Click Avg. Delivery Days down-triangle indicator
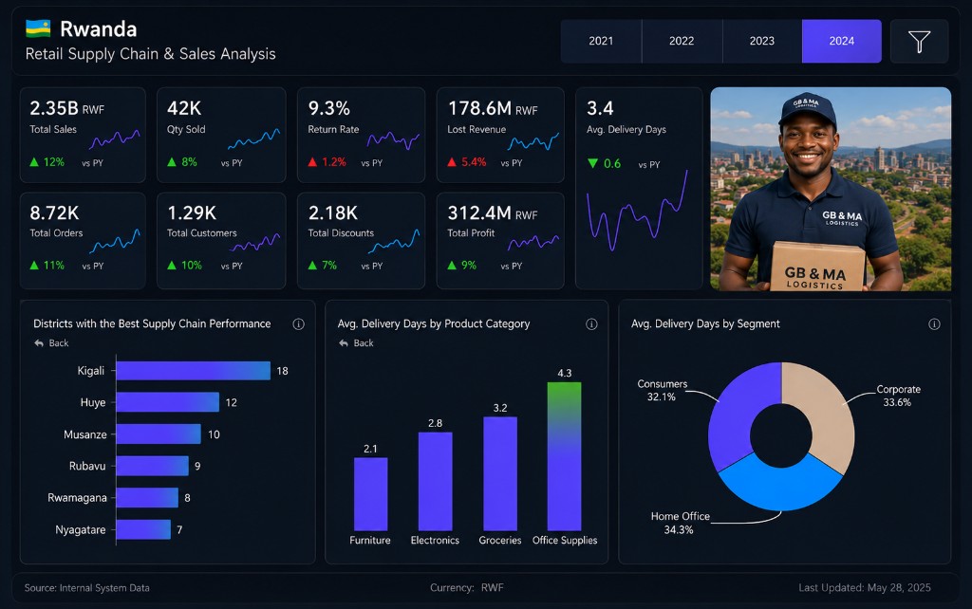Screen dimensions: 972x609 592,163
